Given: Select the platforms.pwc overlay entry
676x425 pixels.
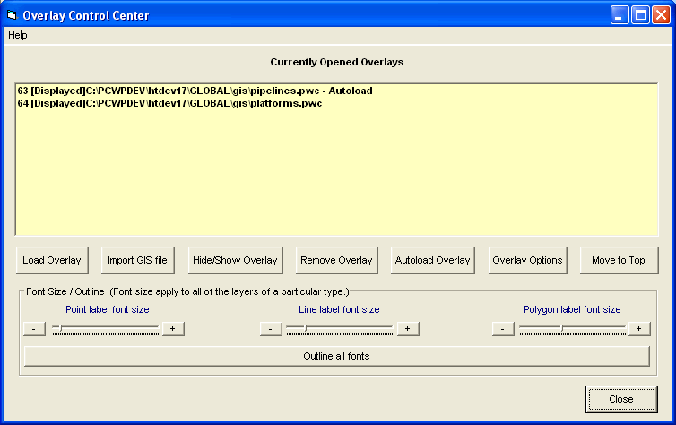Looking at the screenshot, I should pyautogui.click(x=169, y=104).
